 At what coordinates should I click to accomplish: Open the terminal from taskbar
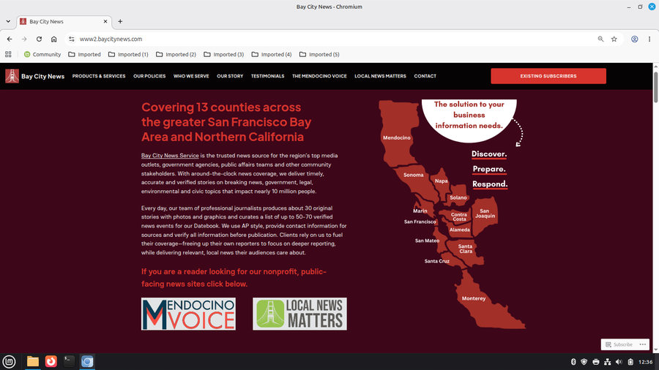[69, 361]
